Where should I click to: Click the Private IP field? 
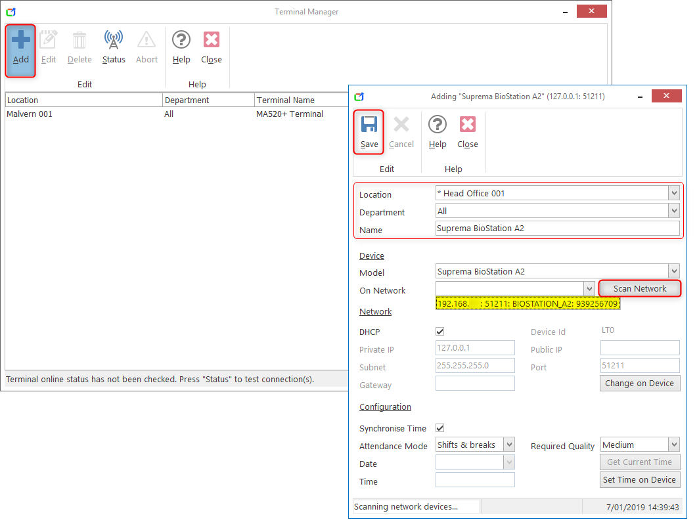click(475, 348)
